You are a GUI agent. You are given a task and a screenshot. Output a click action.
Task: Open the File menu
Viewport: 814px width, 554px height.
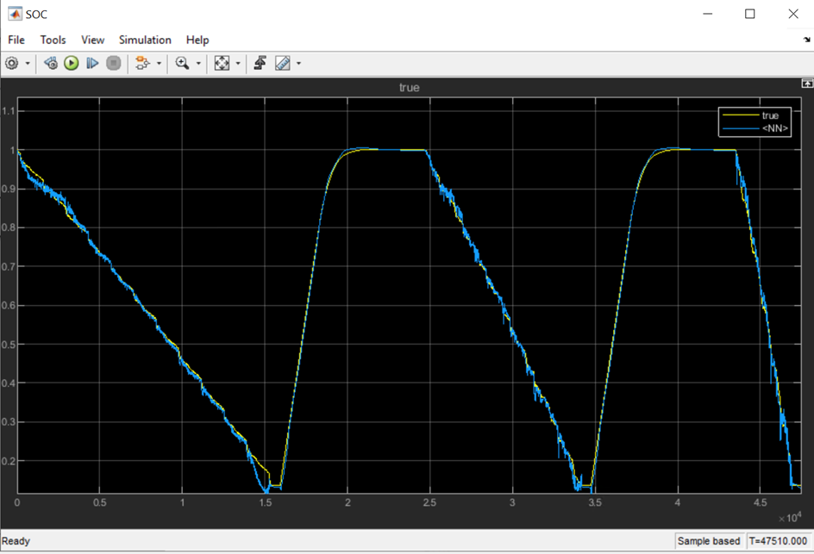[16, 40]
